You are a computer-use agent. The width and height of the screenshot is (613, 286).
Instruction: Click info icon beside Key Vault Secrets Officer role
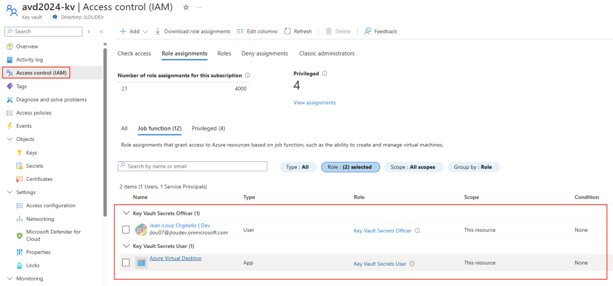click(417, 230)
